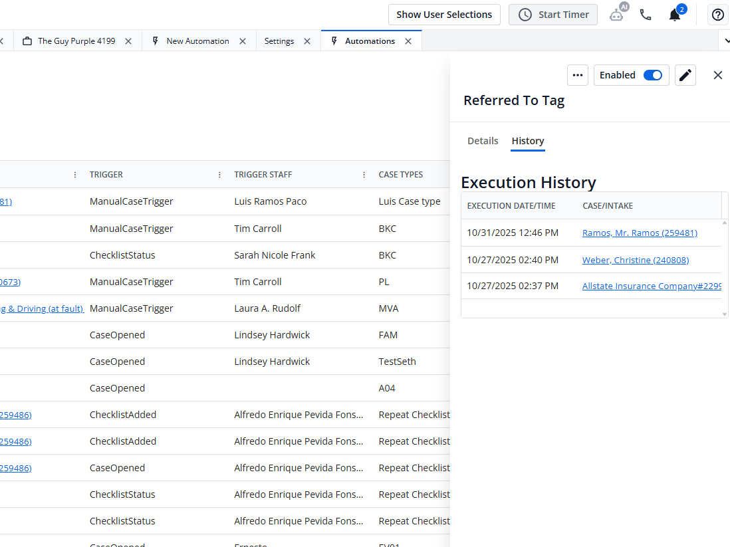
Task: Click the Start Timer button
Action: pos(553,15)
